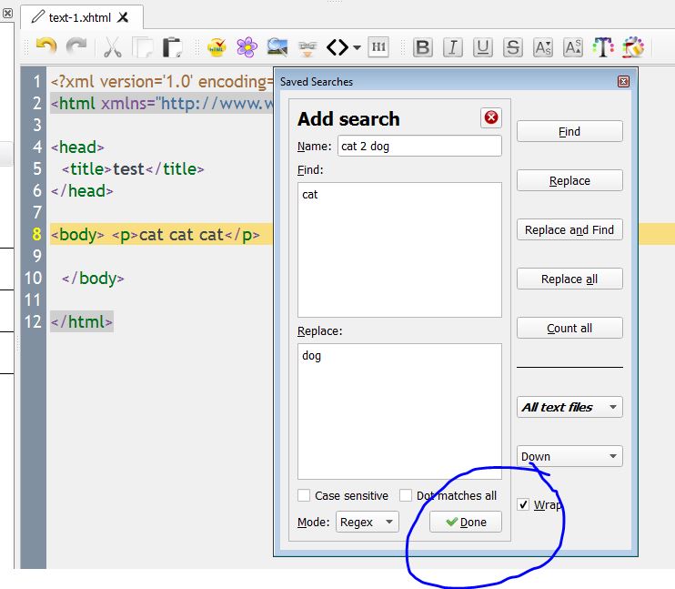
Task: Click the H1 heading icon
Action: 378,47
